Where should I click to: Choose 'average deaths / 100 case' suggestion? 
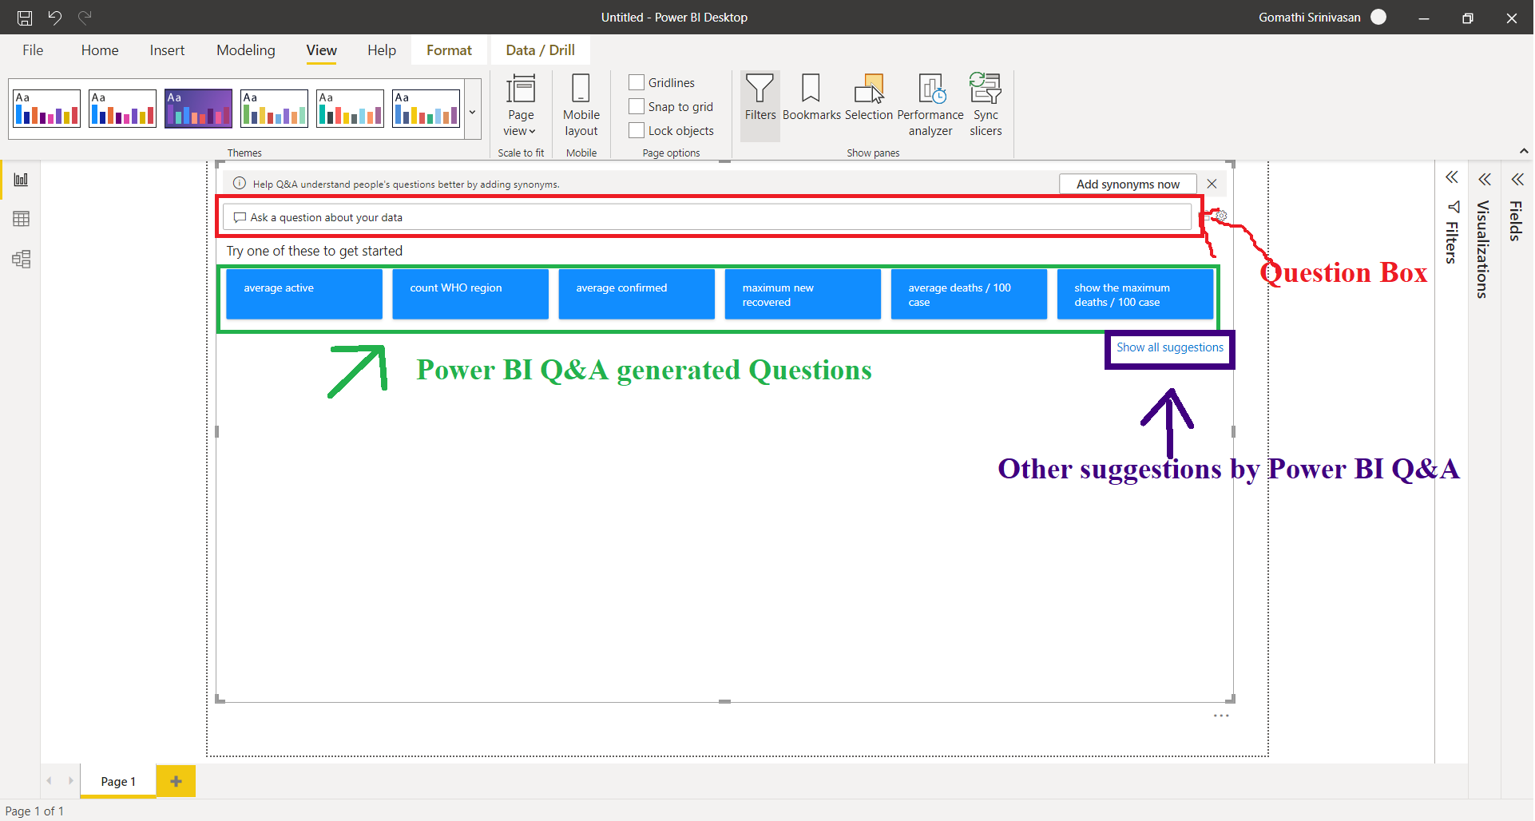tap(969, 294)
